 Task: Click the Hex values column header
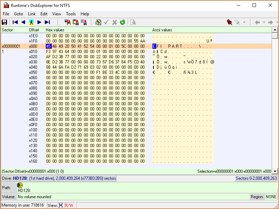tap(55, 30)
